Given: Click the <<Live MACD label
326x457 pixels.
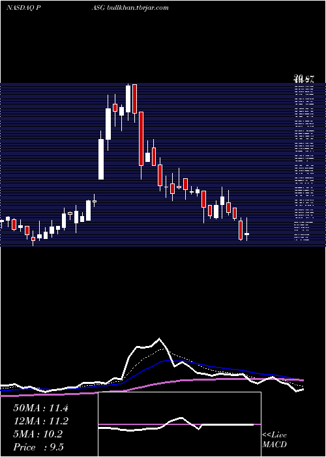Looking at the screenshot, I should coord(274,439).
